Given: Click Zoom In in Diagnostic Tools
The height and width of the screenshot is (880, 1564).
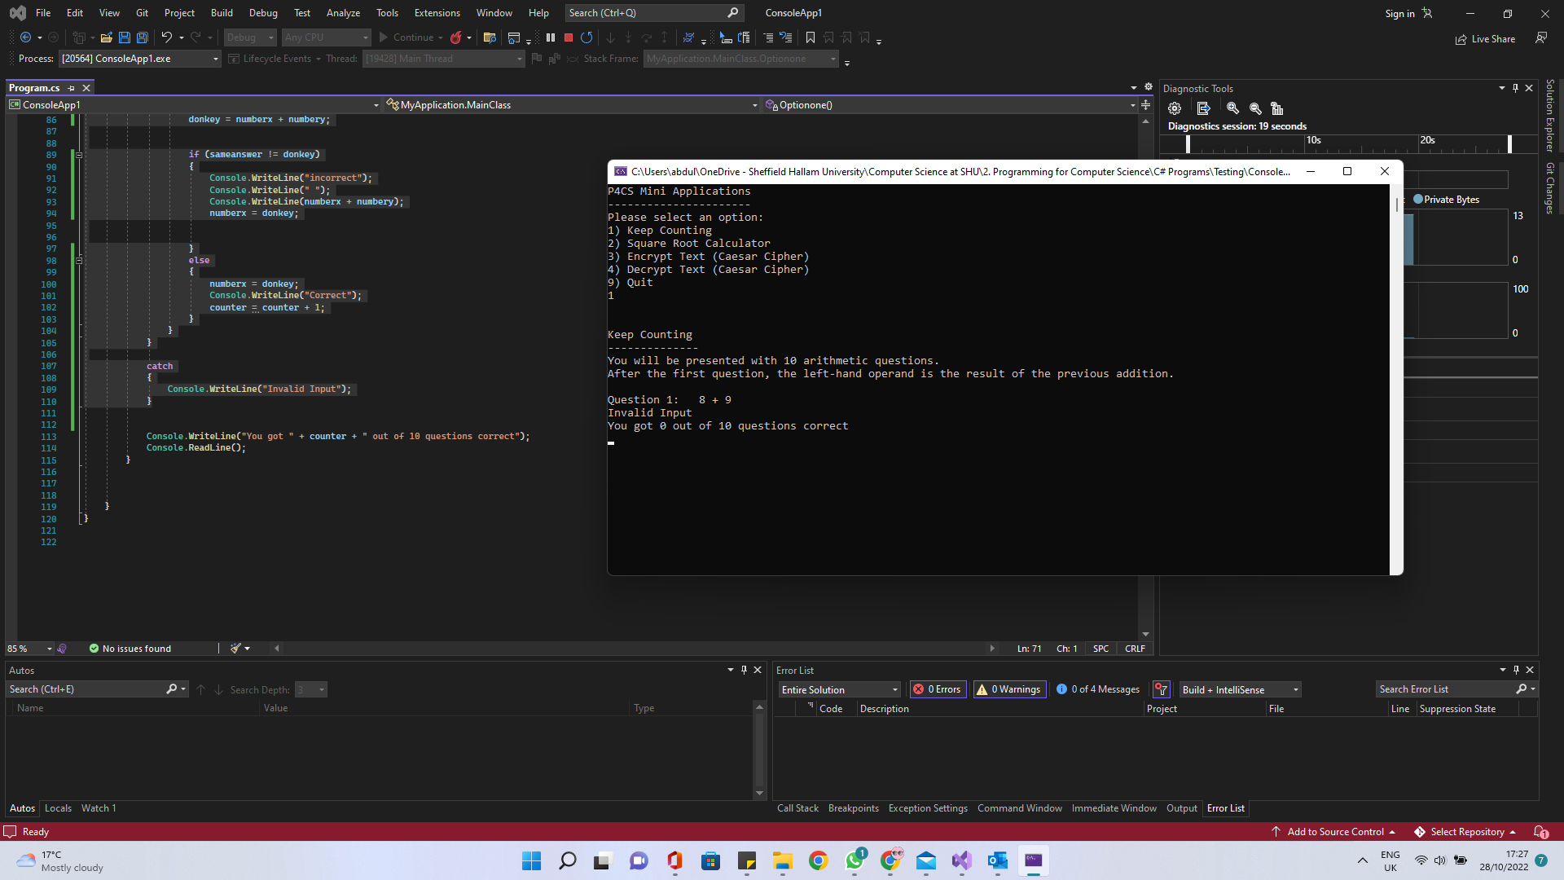Looking at the screenshot, I should (x=1232, y=108).
